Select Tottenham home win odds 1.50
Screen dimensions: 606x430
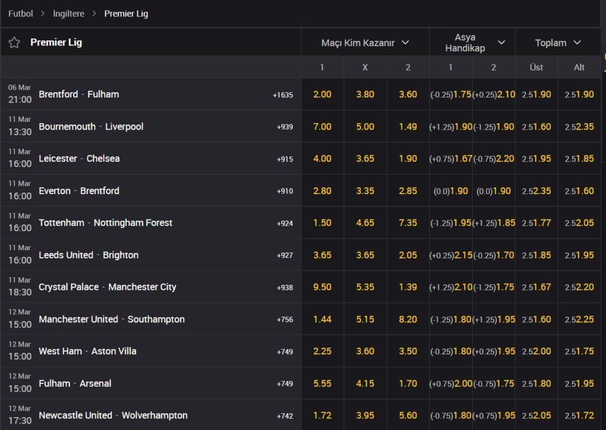tap(322, 223)
